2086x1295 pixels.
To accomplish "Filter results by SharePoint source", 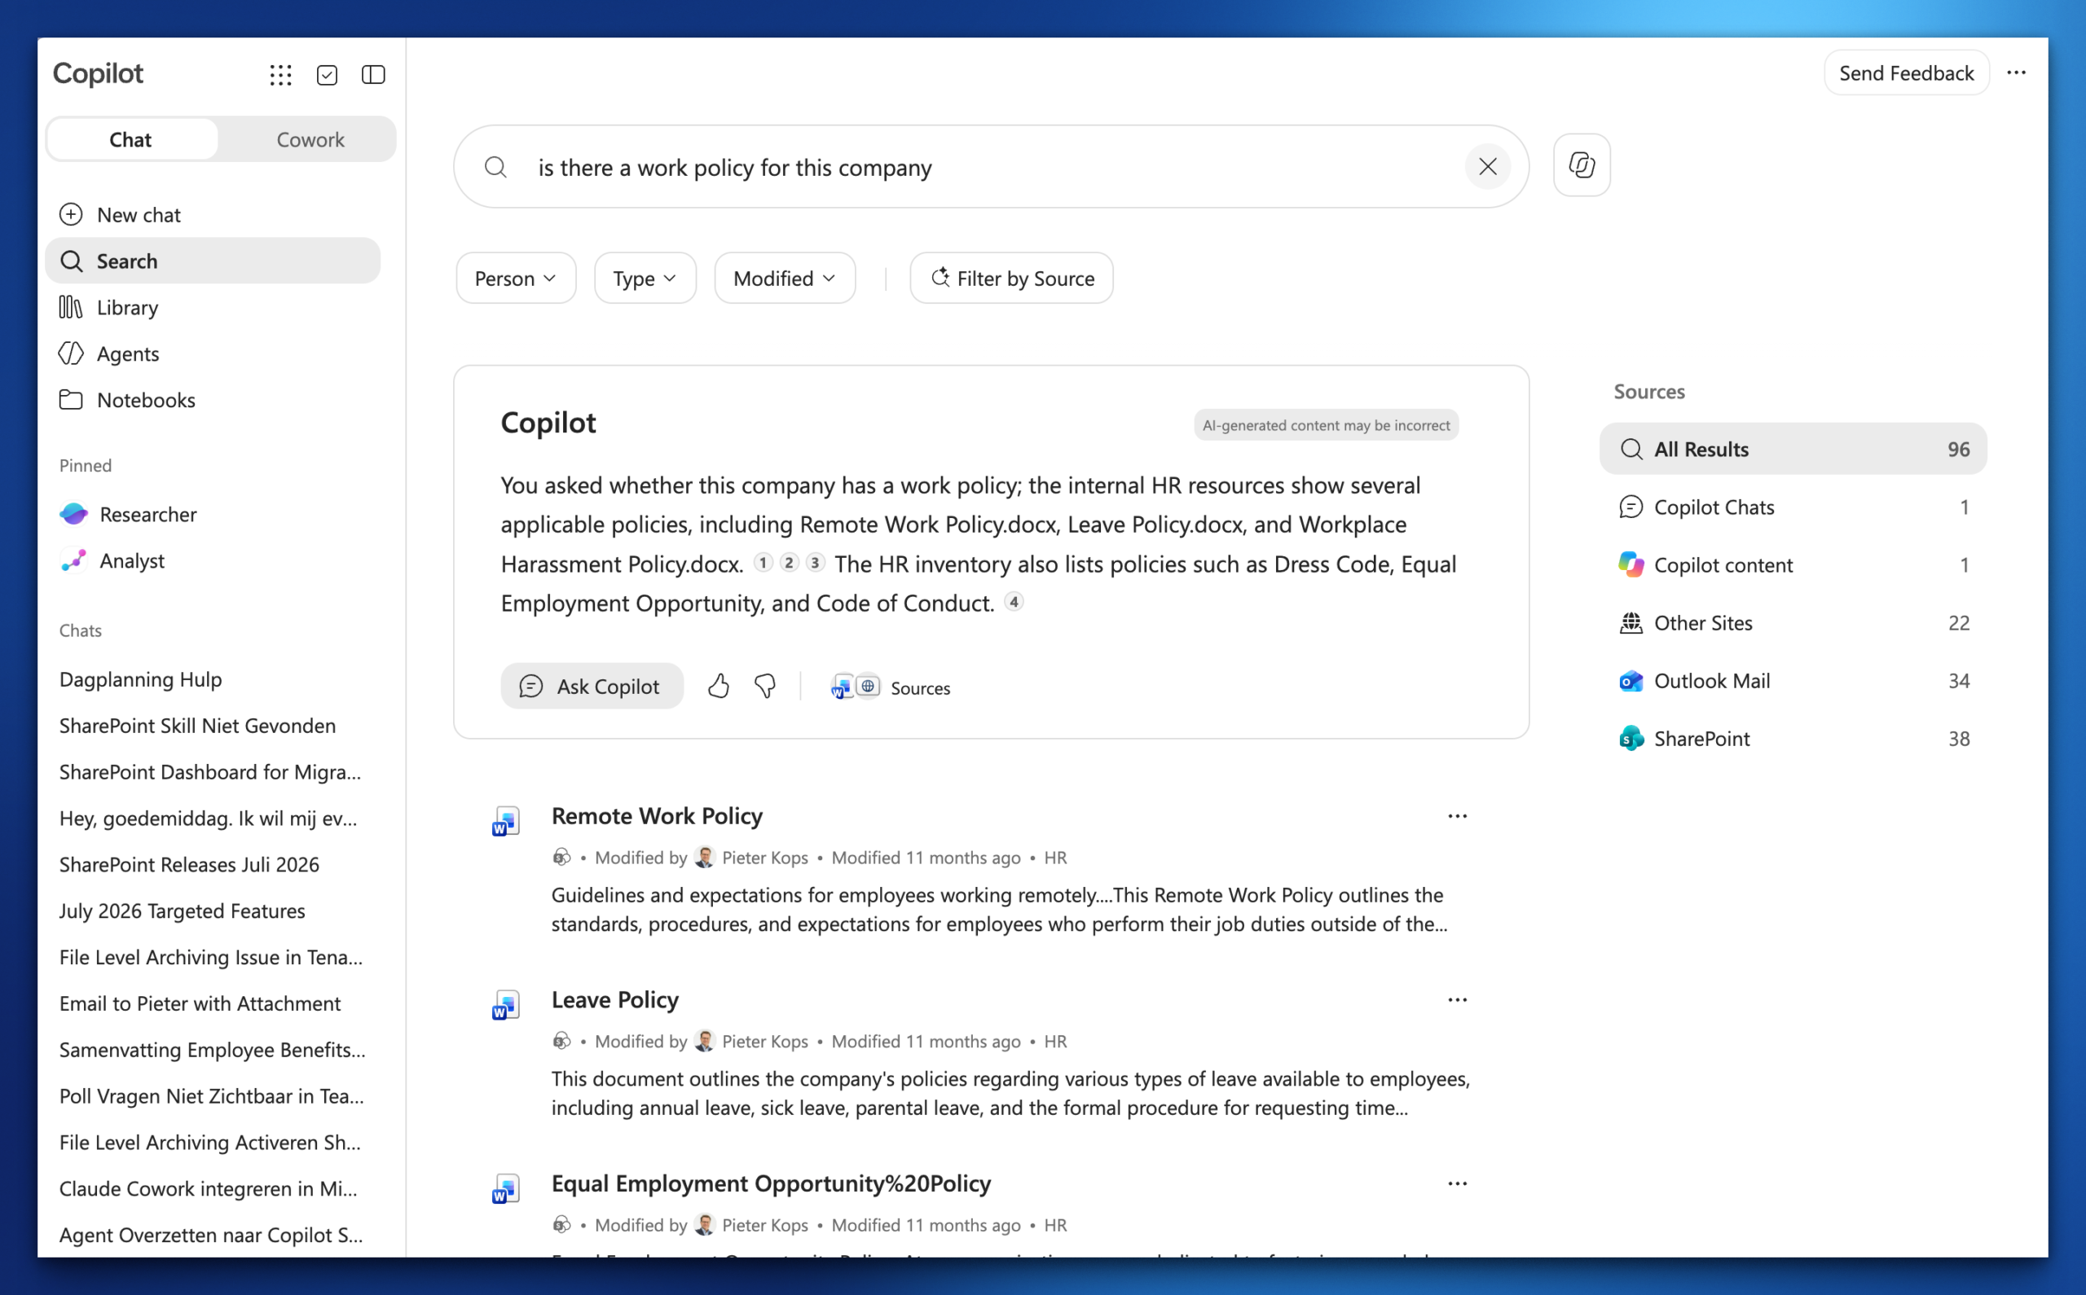I will point(1793,738).
